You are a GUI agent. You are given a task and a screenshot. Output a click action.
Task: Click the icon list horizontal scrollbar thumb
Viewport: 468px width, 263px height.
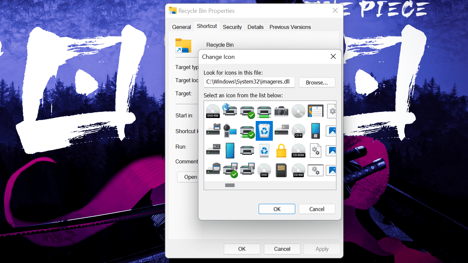click(x=230, y=185)
